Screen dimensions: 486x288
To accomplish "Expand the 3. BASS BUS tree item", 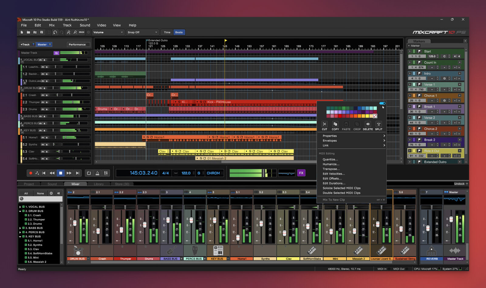I will click(20, 228).
